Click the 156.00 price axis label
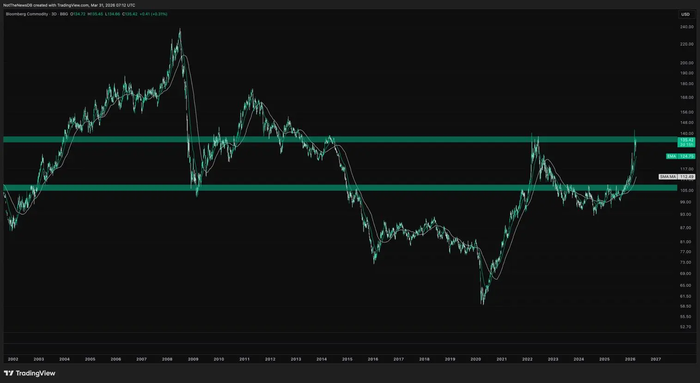 point(687,112)
